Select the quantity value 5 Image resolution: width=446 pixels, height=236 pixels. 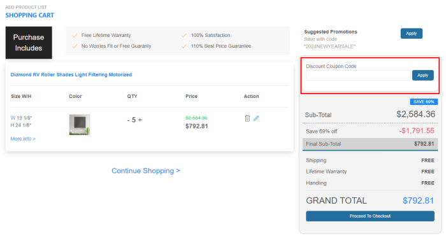[134, 120]
